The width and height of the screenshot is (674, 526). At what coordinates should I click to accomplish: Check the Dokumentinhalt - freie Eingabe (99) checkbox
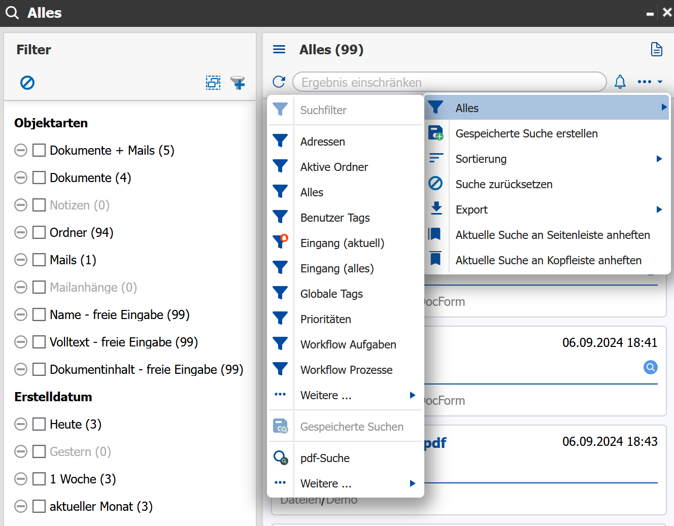(39, 369)
